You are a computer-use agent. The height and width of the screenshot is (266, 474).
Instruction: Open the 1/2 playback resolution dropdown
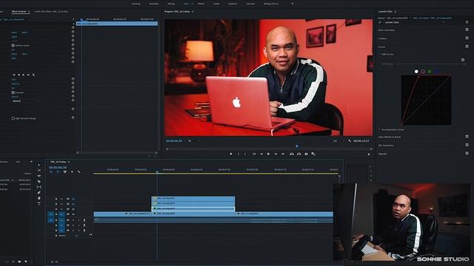338,141
